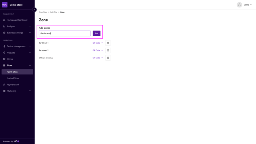Click the NOQ logo in Powered By footer
This screenshot has height=144, width=256.
(x=16, y=141)
